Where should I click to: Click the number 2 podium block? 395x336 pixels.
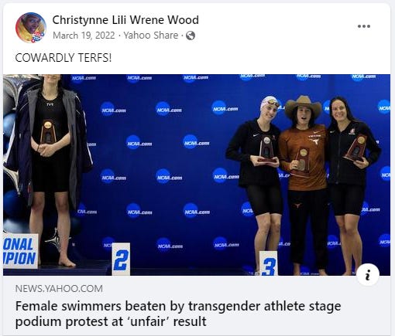point(121,259)
